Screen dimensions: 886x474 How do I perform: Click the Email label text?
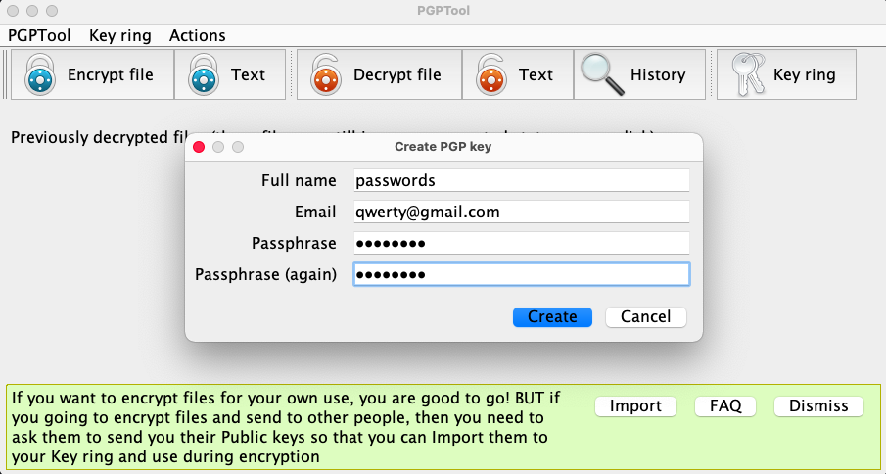(315, 213)
